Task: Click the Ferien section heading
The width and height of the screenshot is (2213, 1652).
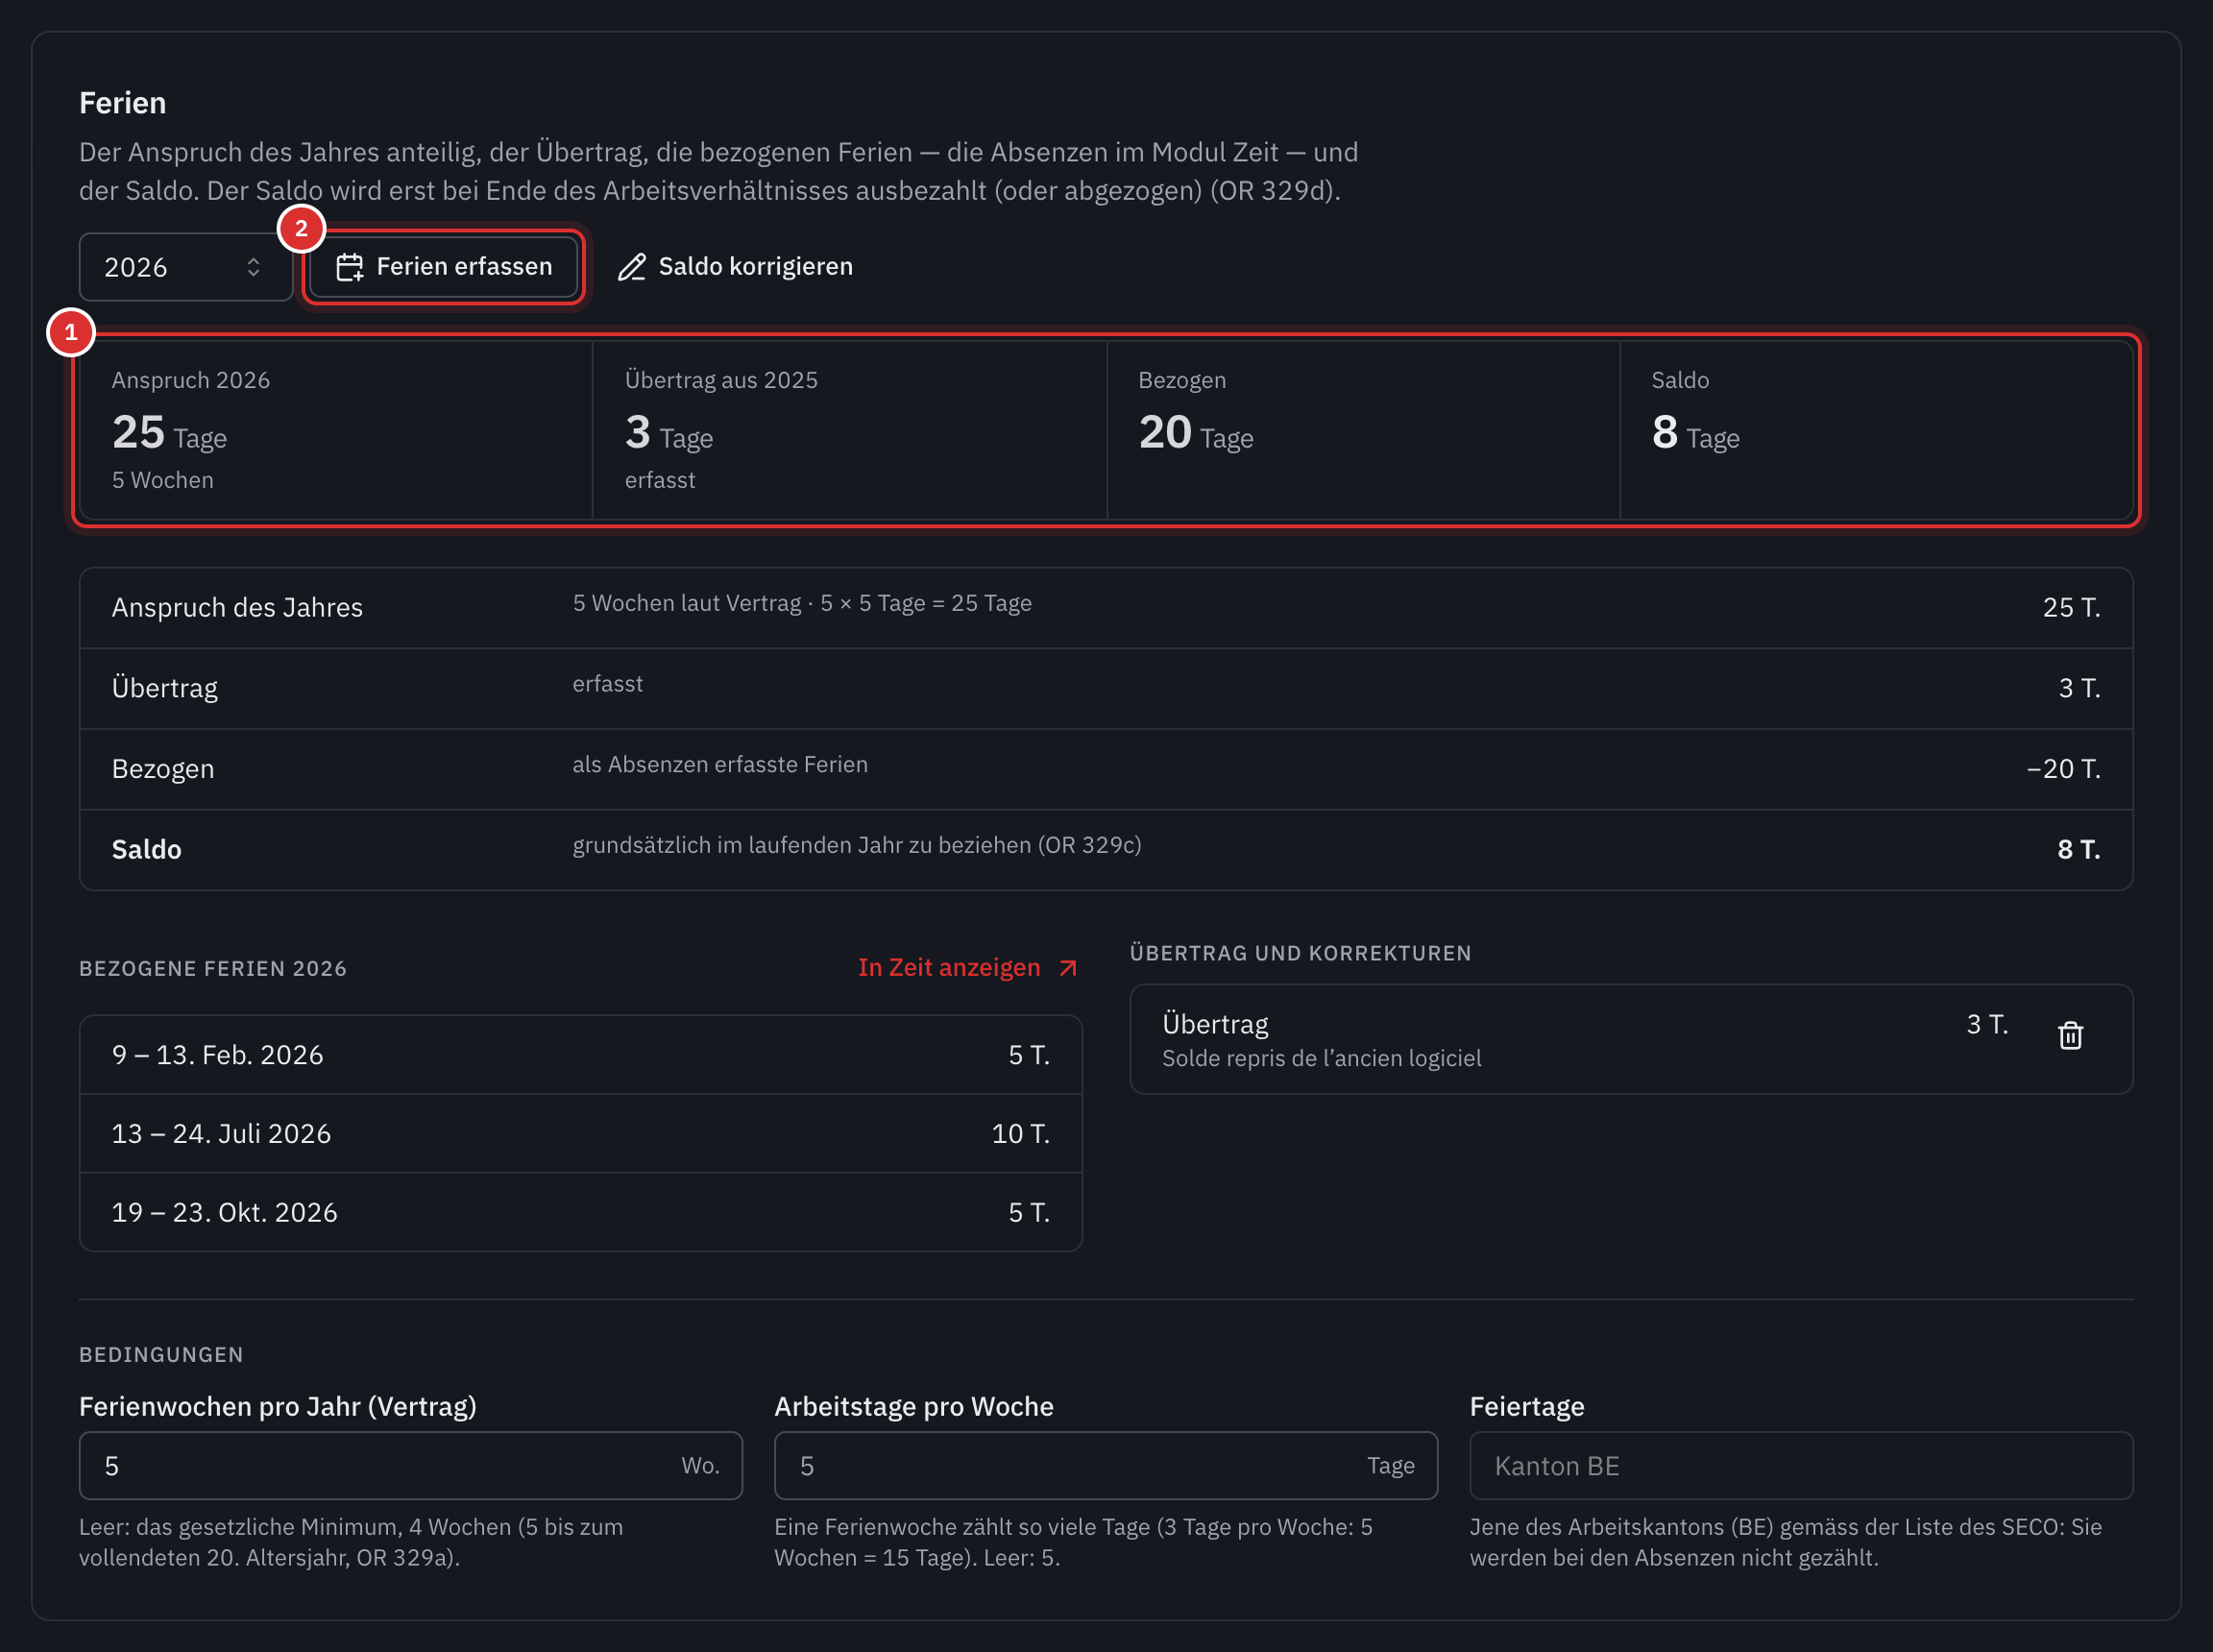Action: (123, 103)
